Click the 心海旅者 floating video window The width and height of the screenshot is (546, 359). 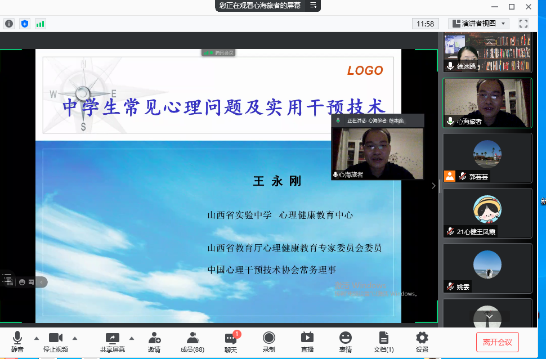click(x=377, y=149)
